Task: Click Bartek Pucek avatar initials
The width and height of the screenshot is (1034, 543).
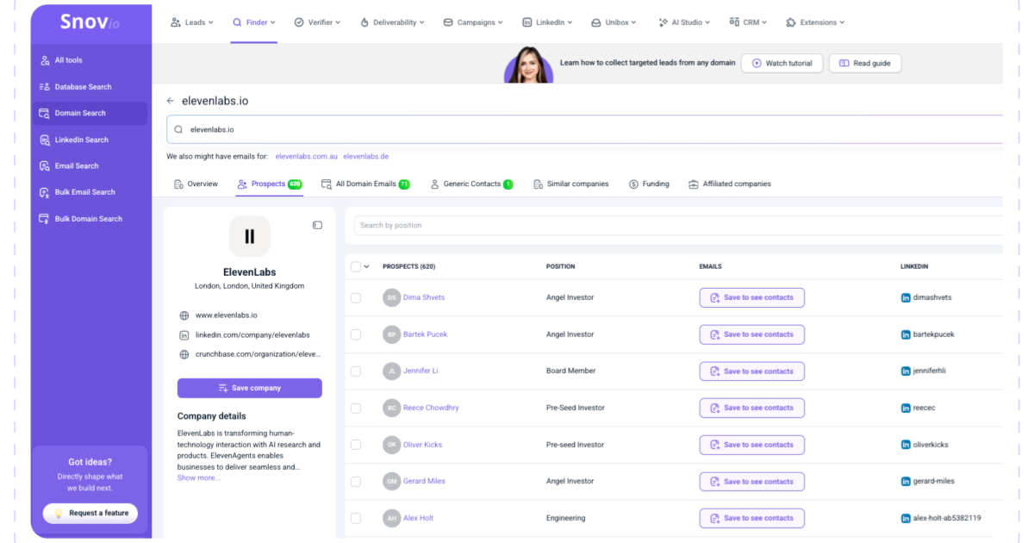Action: click(x=392, y=334)
